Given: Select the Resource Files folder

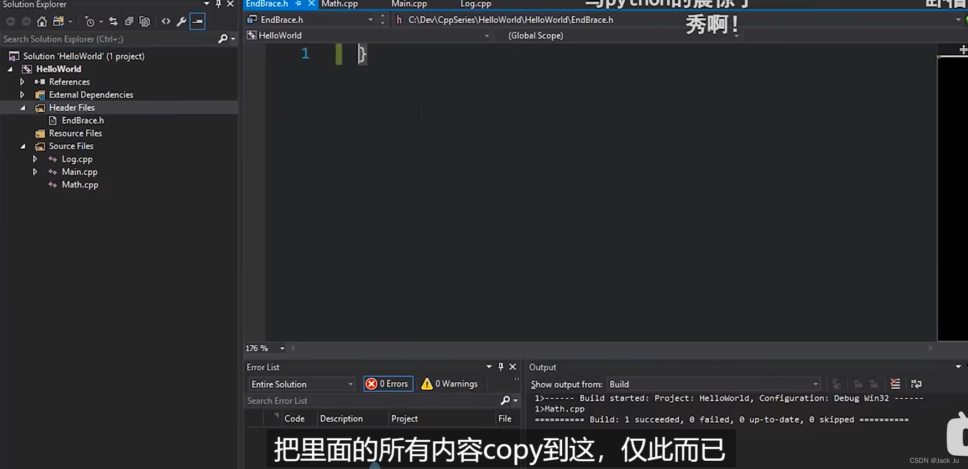Looking at the screenshot, I should click(75, 133).
